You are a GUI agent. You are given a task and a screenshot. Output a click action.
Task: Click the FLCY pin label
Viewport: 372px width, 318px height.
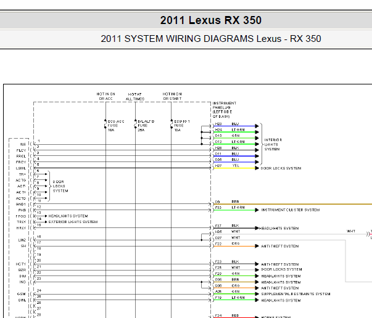[x=21, y=150]
